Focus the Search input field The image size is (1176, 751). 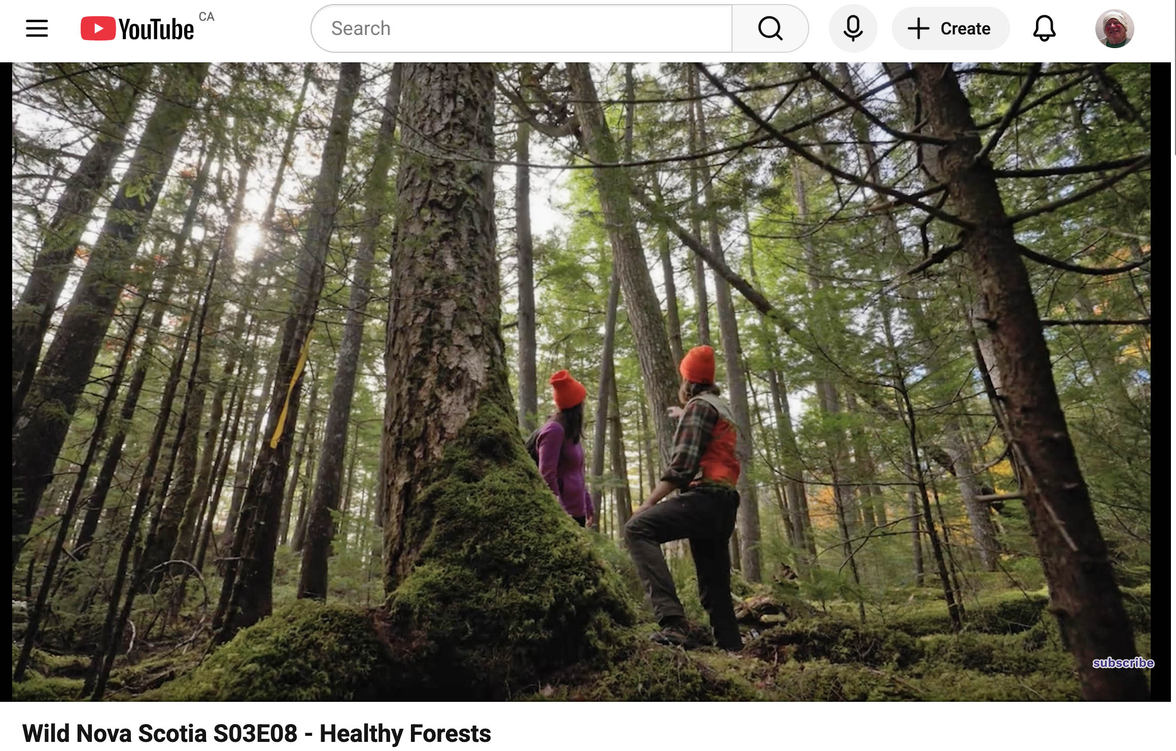click(x=522, y=28)
